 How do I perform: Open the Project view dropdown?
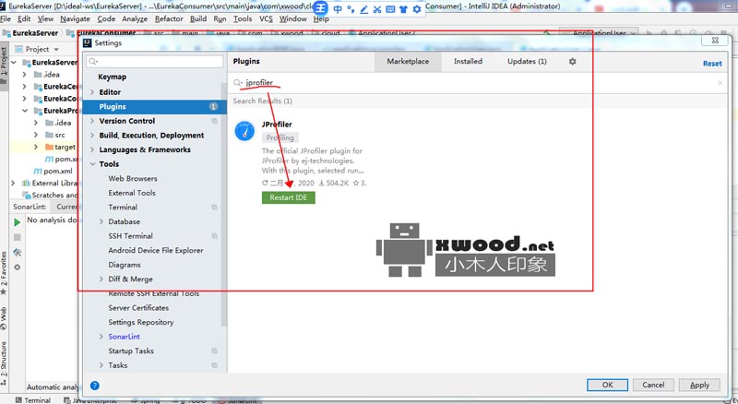pos(56,50)
